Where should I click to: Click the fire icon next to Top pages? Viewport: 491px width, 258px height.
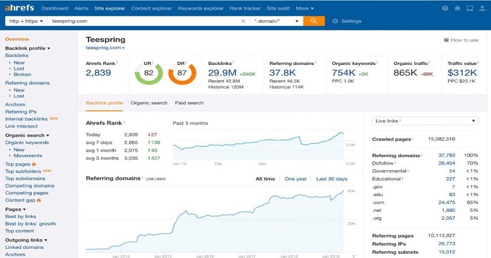pyautogui.click(x=34, y=164)
